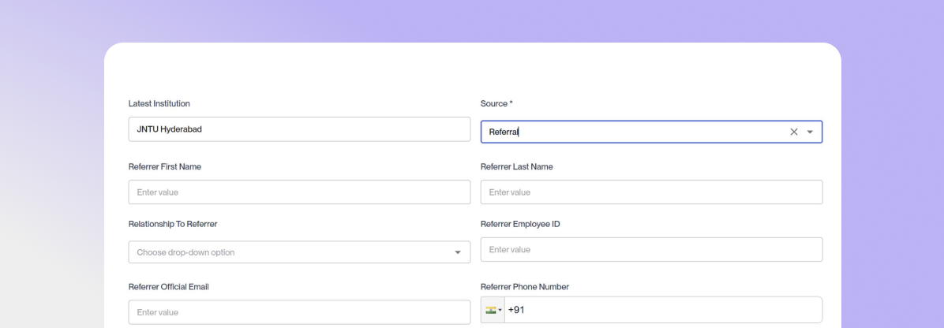Clear the Source field with the X icon
944x328 pixels.
(x=793, y=132)
